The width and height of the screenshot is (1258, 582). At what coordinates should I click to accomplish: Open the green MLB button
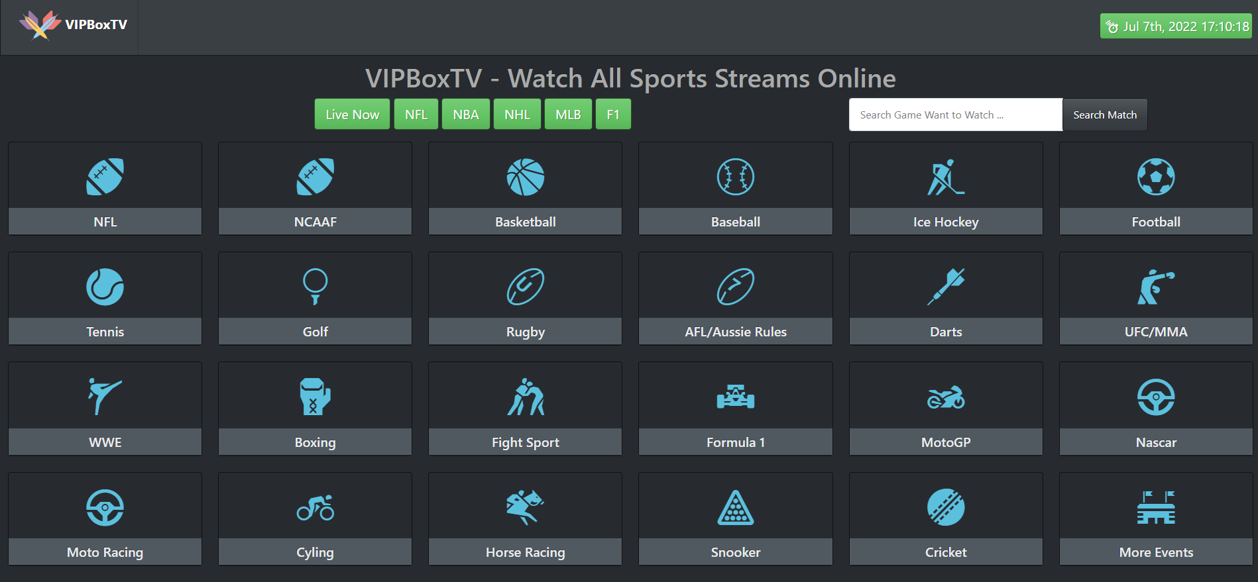click(568, 115)
